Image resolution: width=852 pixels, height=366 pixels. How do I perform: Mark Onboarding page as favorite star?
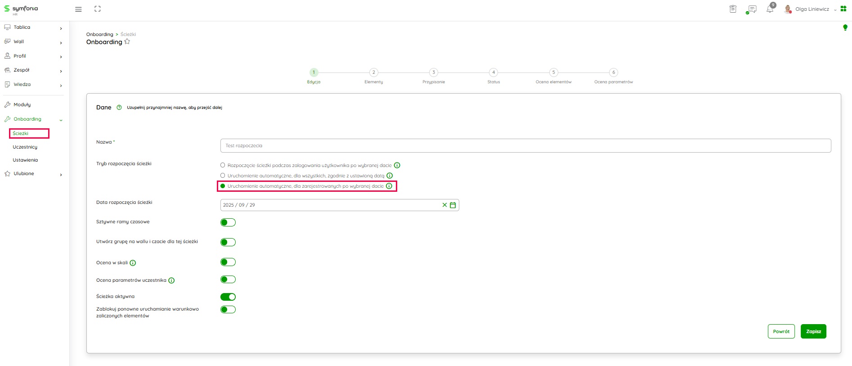[x=127, y=42]
